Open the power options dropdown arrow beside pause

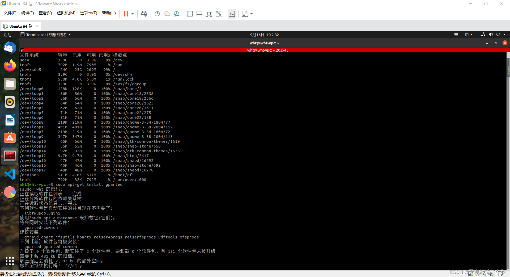point(132,14)
